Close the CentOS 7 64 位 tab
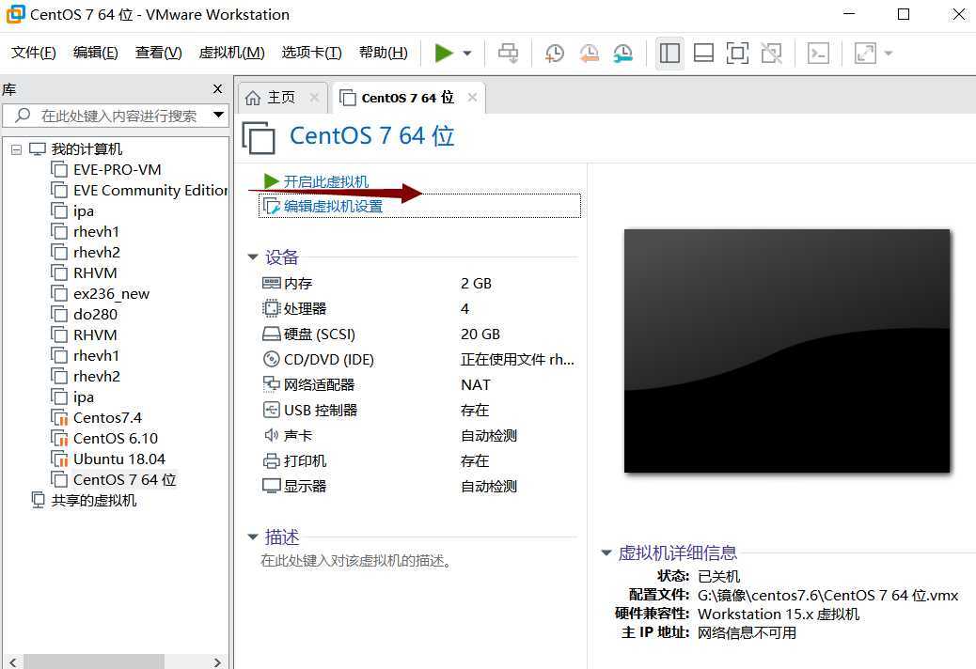This screenshot has height=669, width=976. pyautogui.click(x=472, y=97)
